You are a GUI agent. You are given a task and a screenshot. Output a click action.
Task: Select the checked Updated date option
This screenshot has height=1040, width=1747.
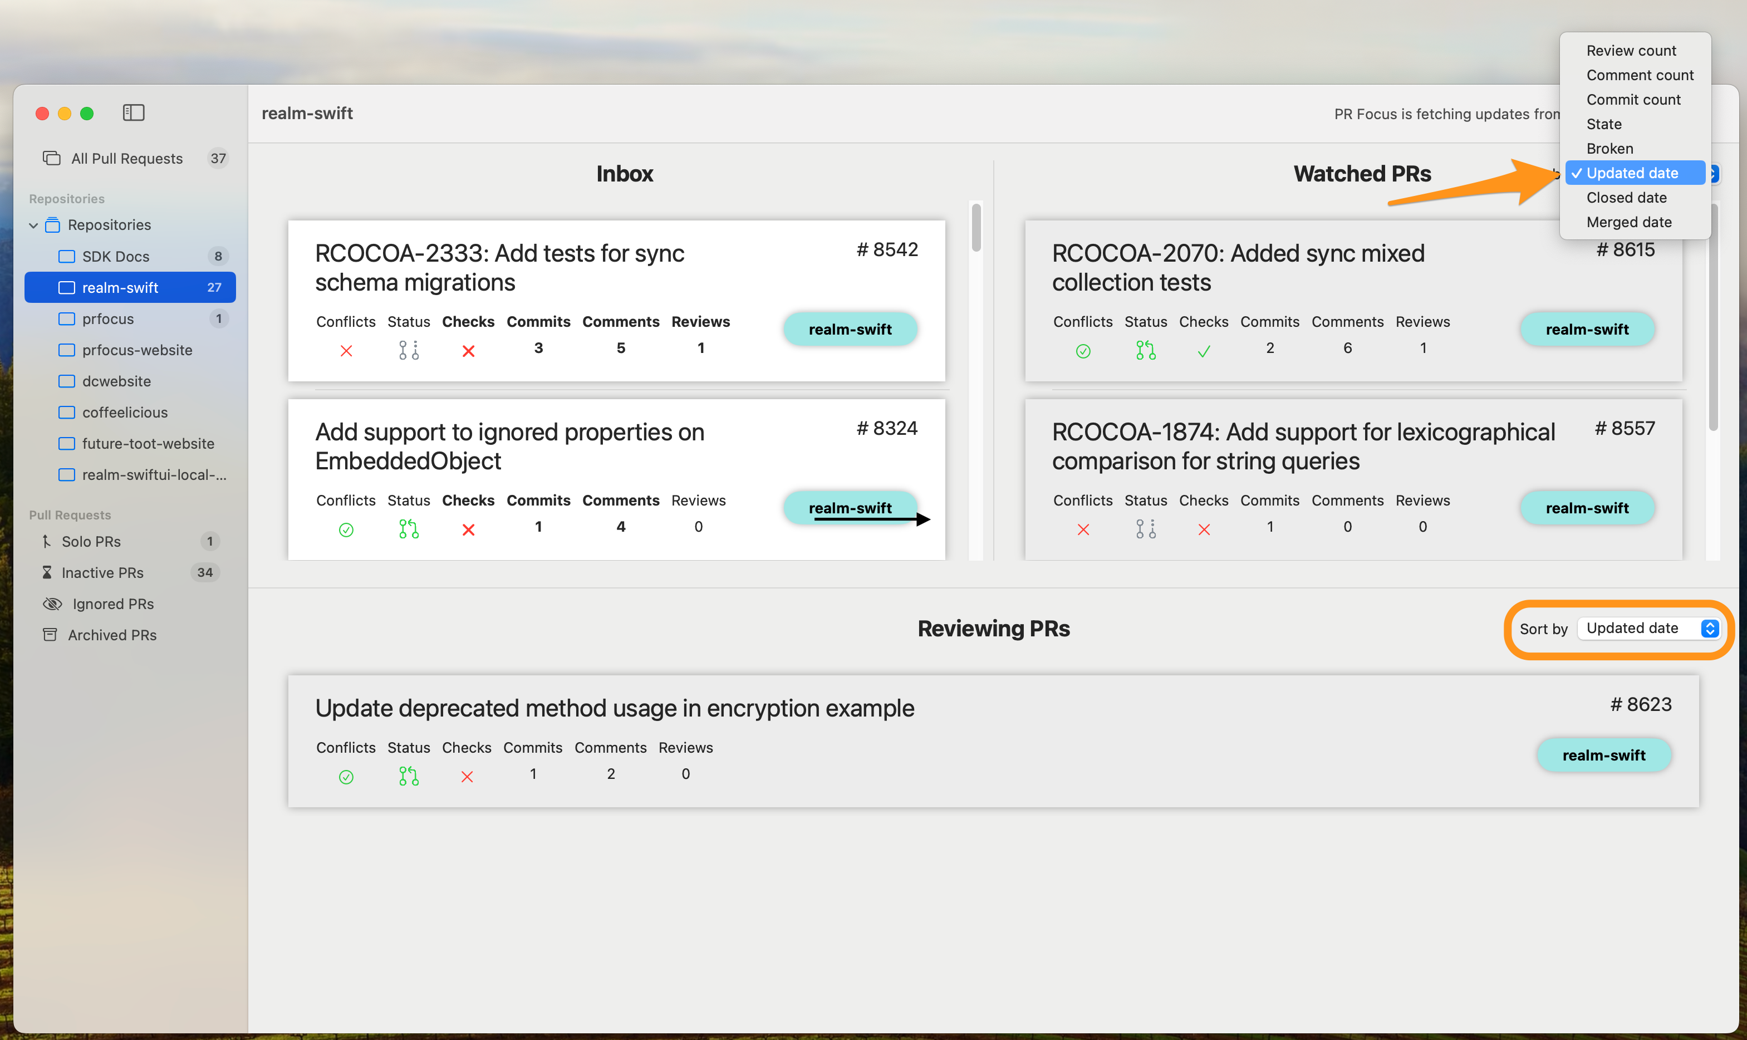[x=1635, y=173]
